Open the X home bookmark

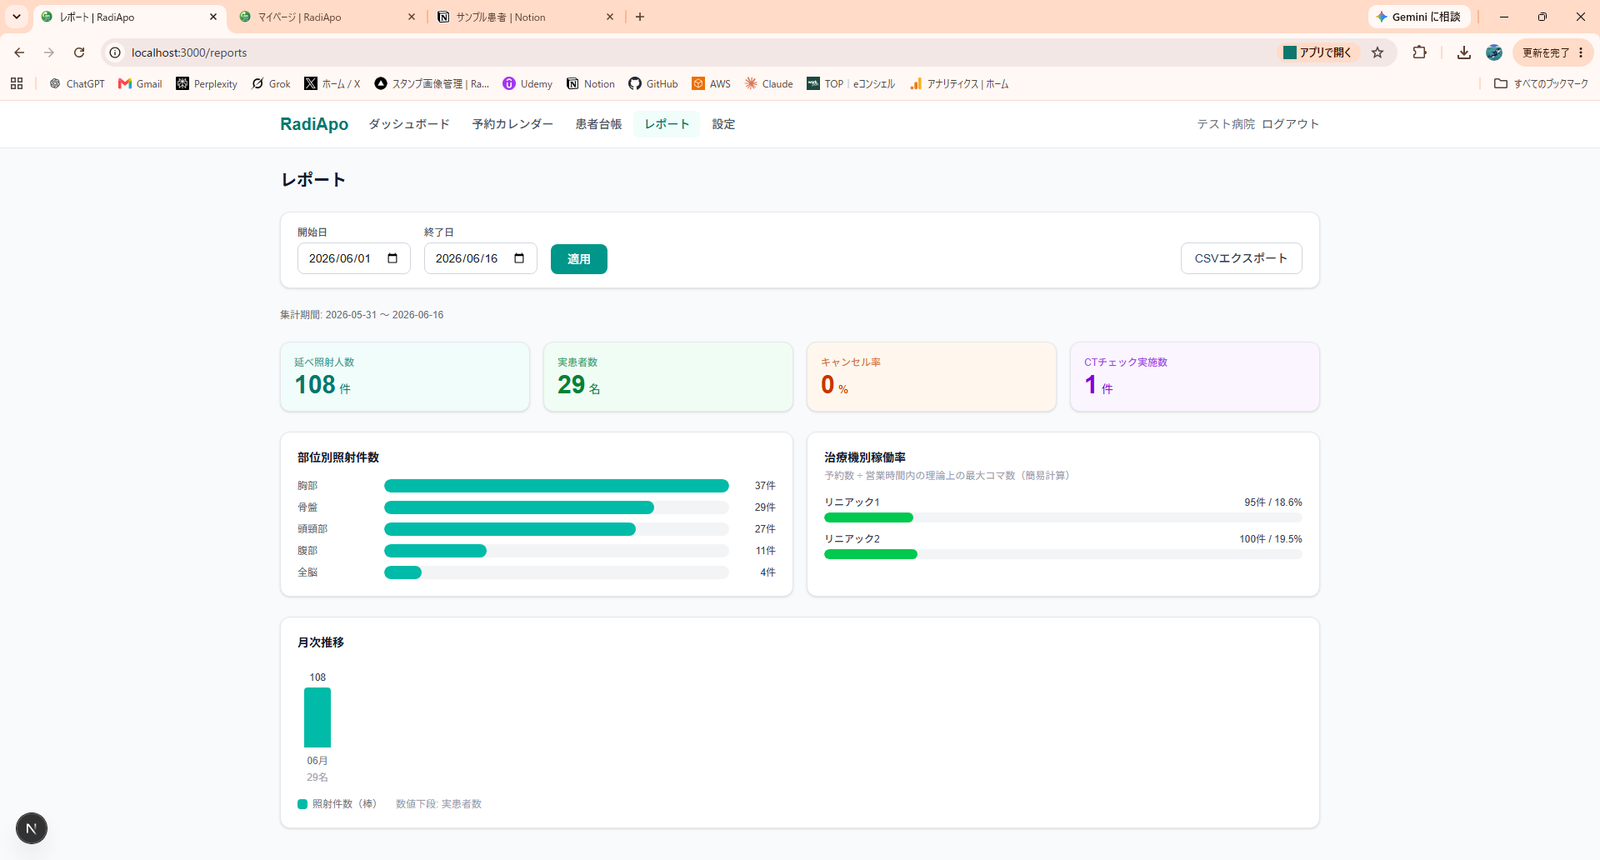click(332, 83)
